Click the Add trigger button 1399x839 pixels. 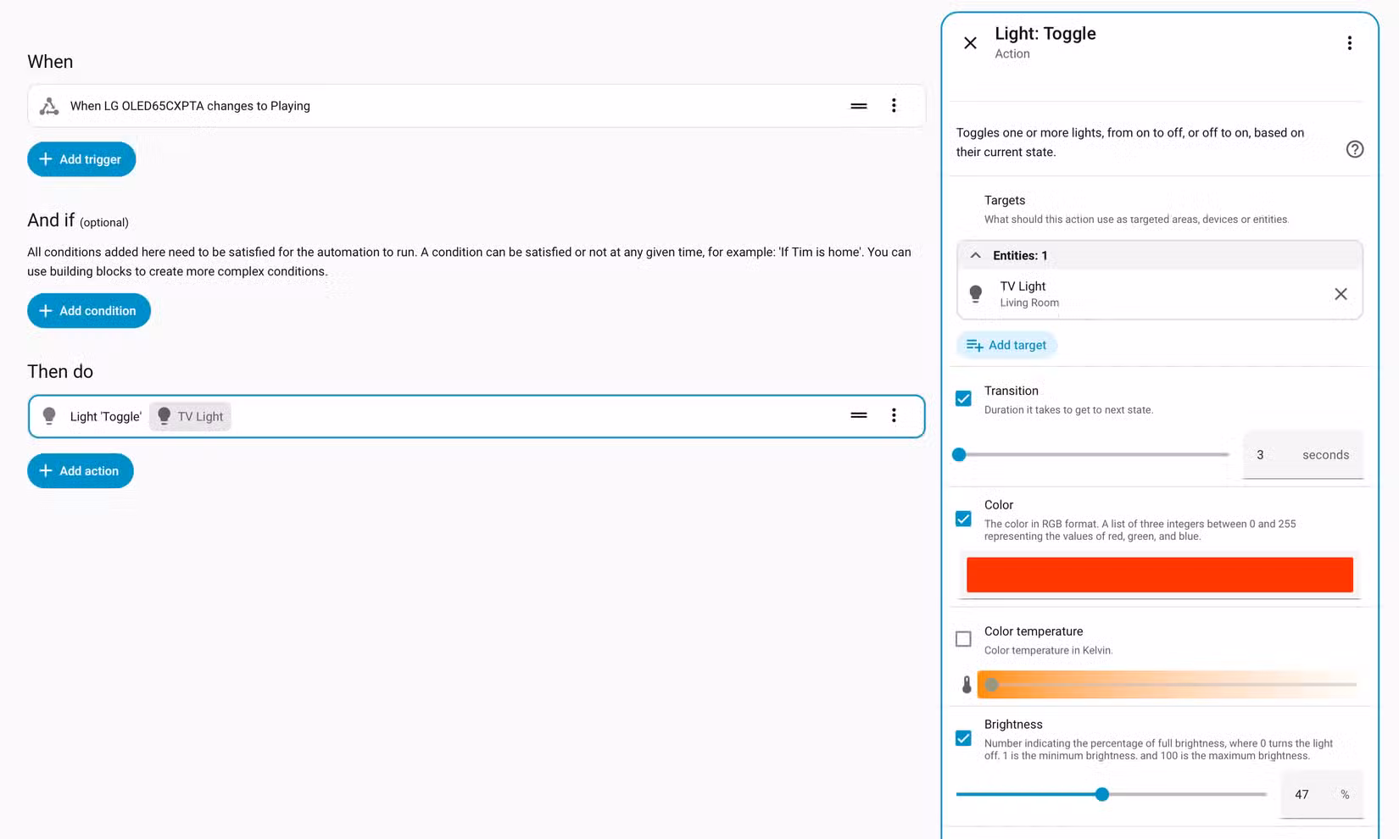tap(81, 158)
